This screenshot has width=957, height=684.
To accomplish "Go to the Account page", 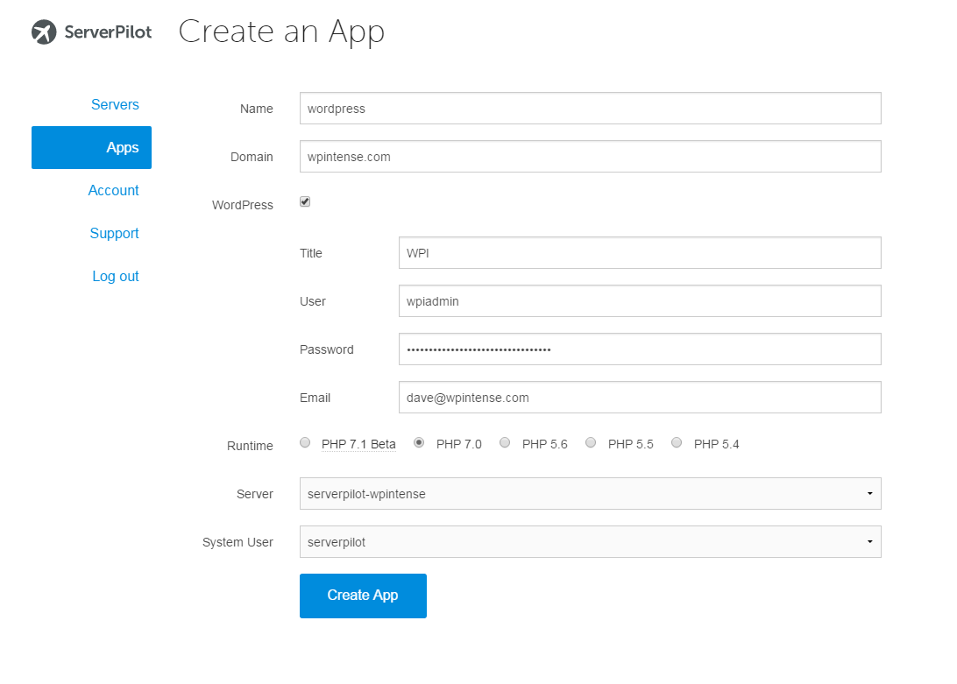I will [x=114, y=190].
